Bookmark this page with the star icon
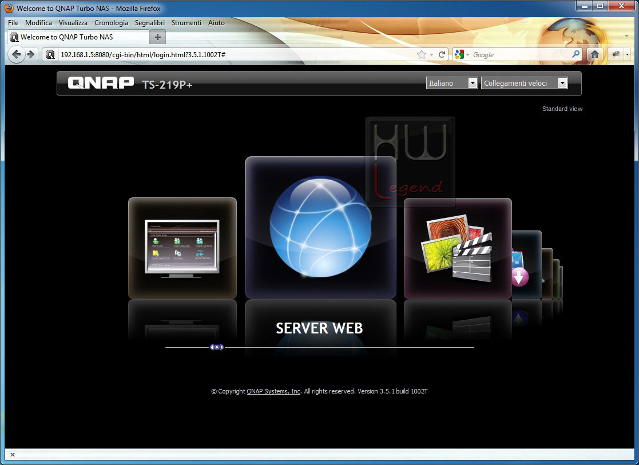Screen dimensions: 639x465 [x=422, y=54]
